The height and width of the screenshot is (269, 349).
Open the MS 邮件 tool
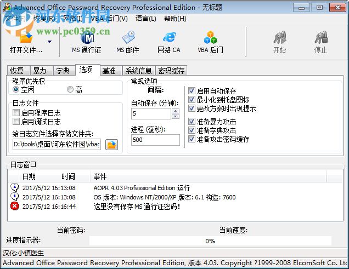pos(128,42)
